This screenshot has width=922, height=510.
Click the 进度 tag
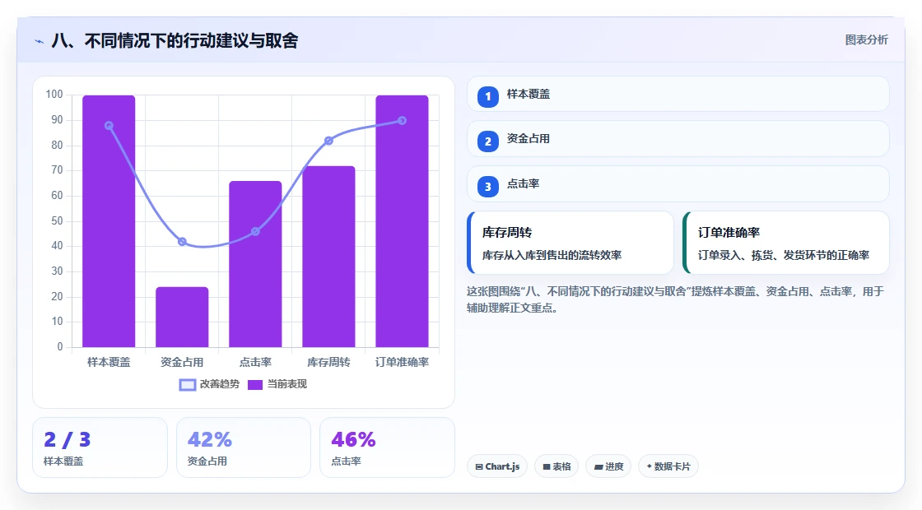pyautogui.click(x=608, y=466)
